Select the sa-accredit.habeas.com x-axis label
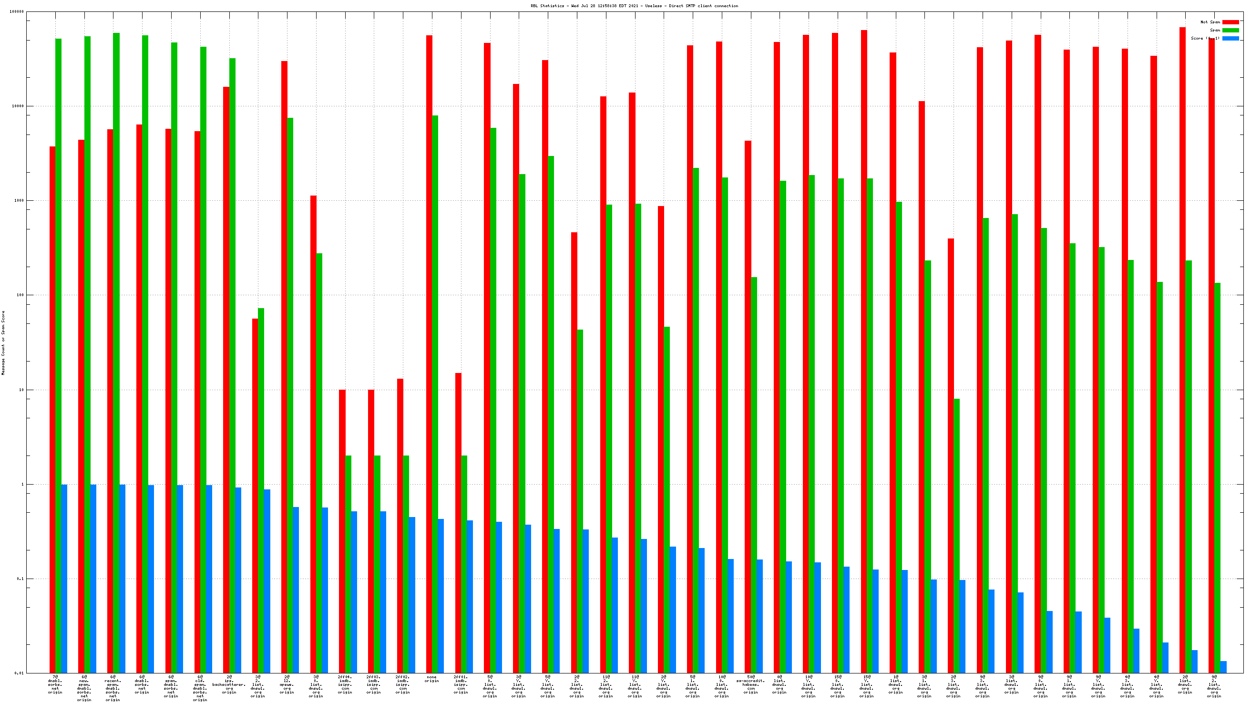 [750, 684]
